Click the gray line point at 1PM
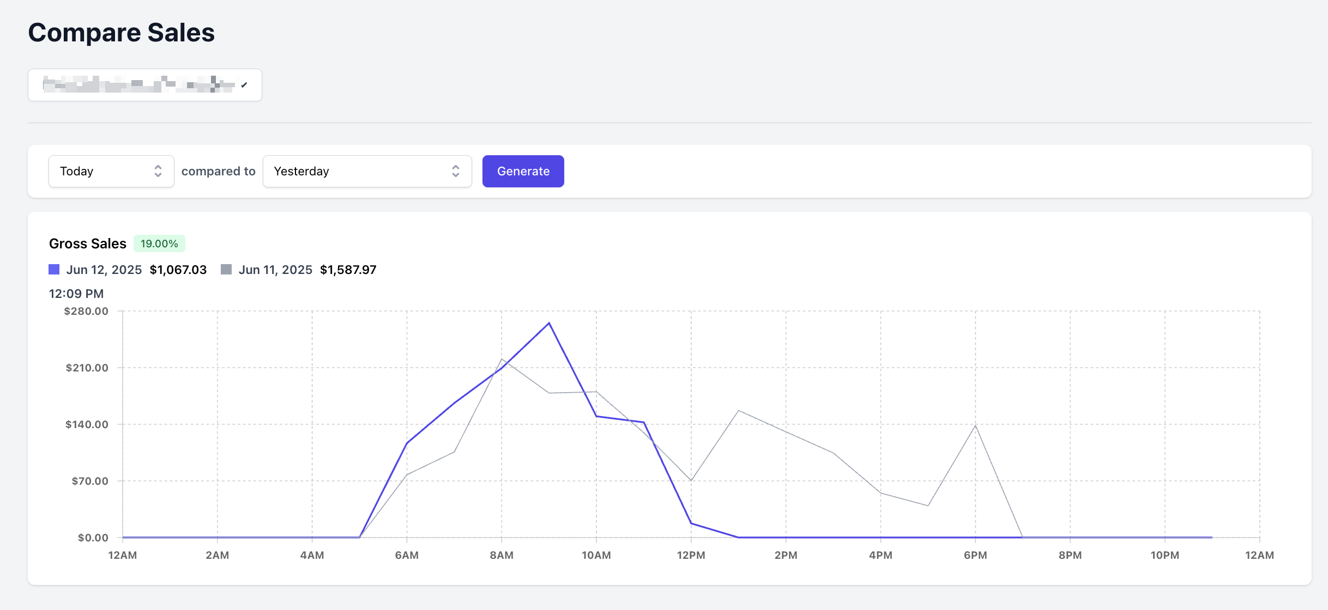The image size is (1328, 610). tap(738, 411)
